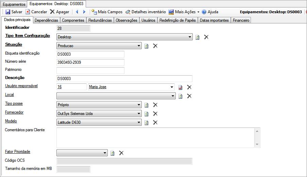Open Financeiro tab
This screenshot has width=307, height=177.
click(241, 20)
